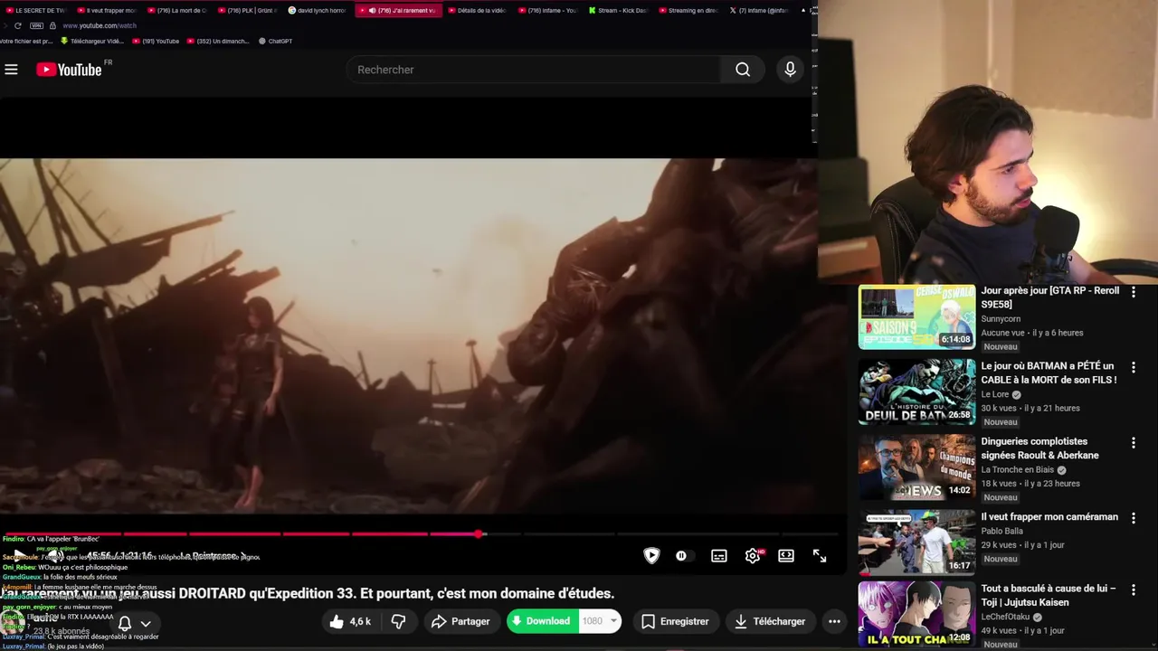Open more actions three-dot button under video

(834, 621)
